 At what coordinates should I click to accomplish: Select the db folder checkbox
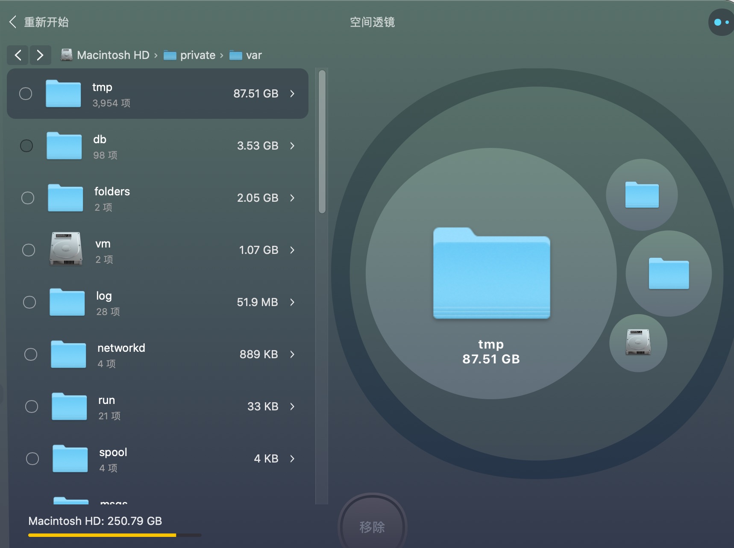click(26, 146)
